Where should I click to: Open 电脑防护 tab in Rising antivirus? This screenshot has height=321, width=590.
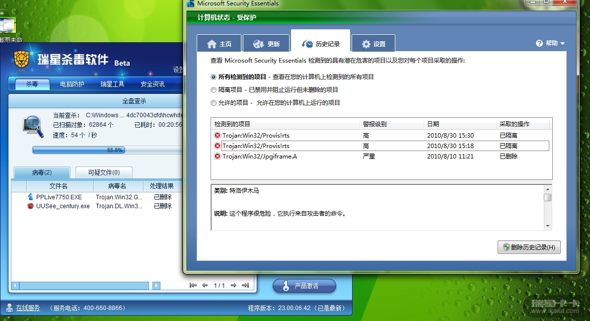[72, 84]
